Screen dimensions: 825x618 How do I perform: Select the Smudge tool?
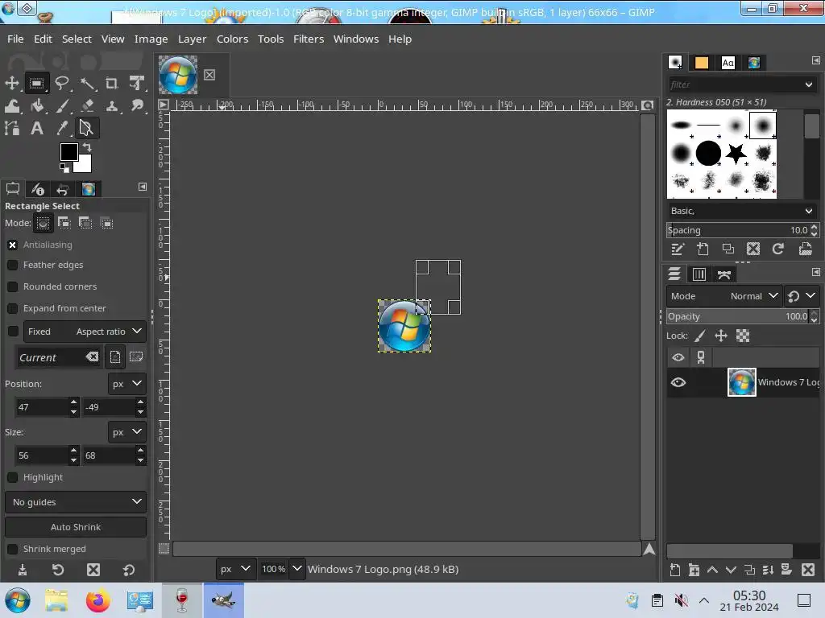coord(137,105)
